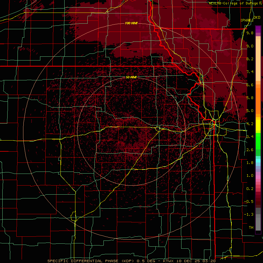This screenshot has width=263, height=263.
Task: Click the 100 NMI range ring label
Action: 131,23
